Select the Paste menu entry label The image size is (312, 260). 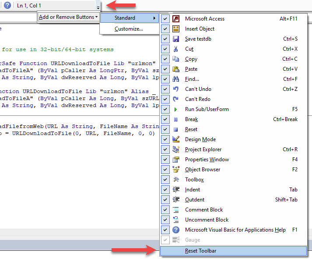coord(191,69)
